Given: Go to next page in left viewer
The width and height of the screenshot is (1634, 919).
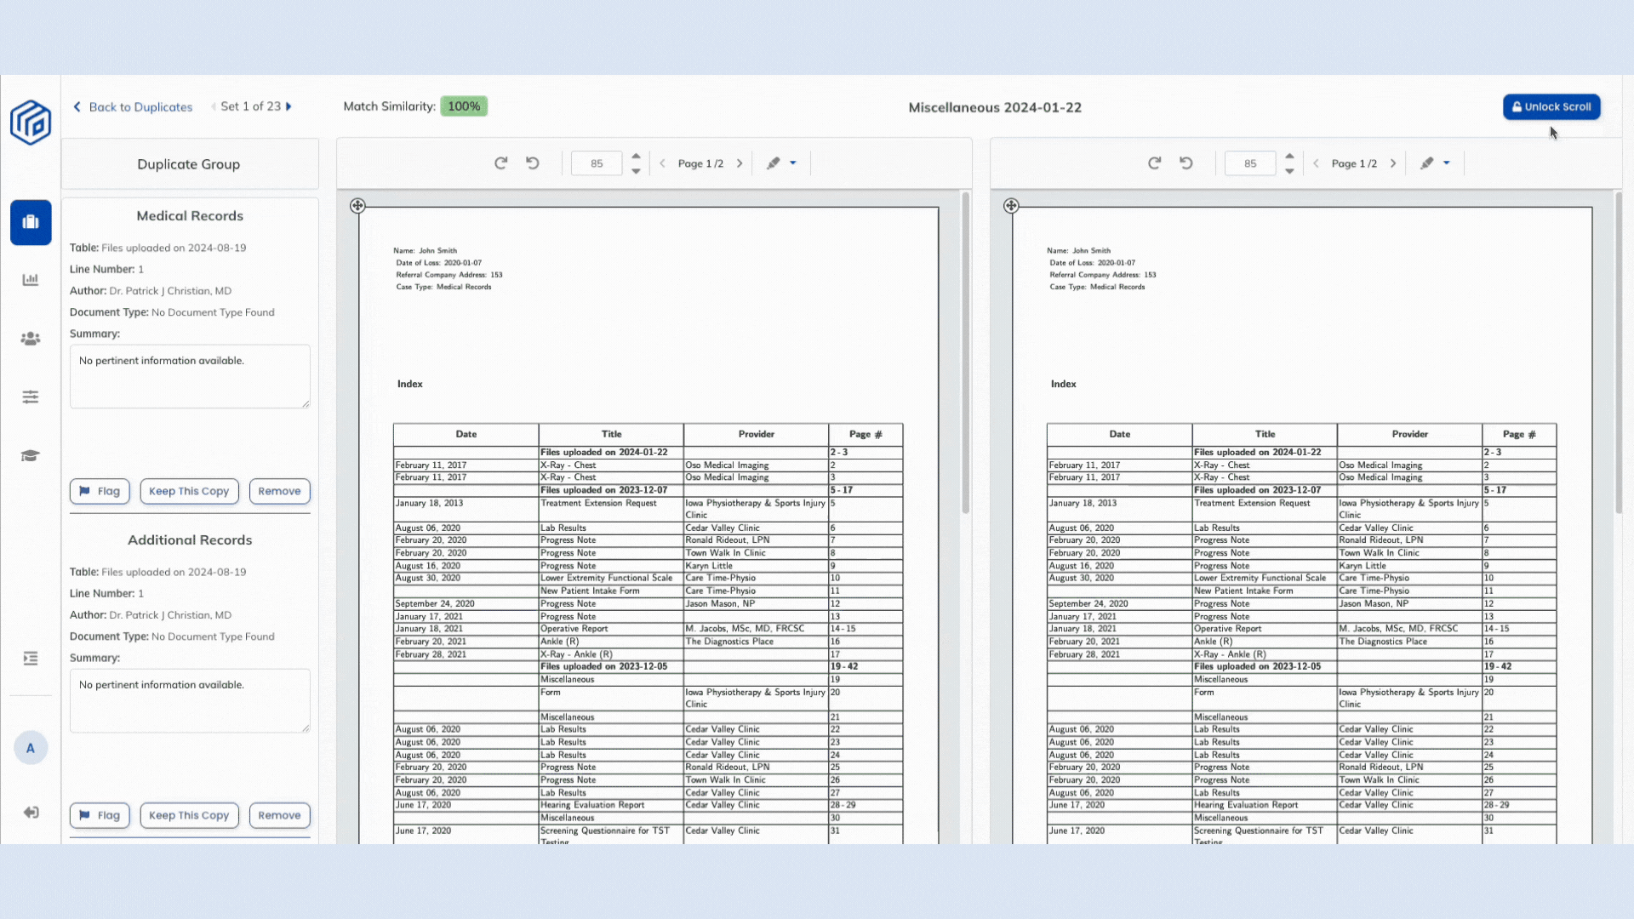Looking at the screenshot, I should [740, 163].
